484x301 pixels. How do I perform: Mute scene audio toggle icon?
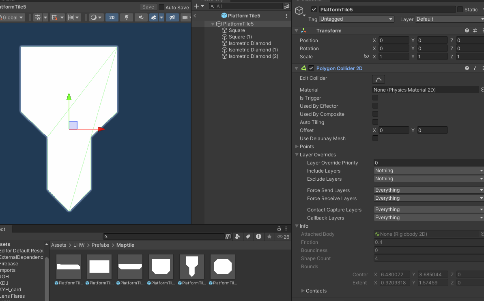[x=141, y=17]
